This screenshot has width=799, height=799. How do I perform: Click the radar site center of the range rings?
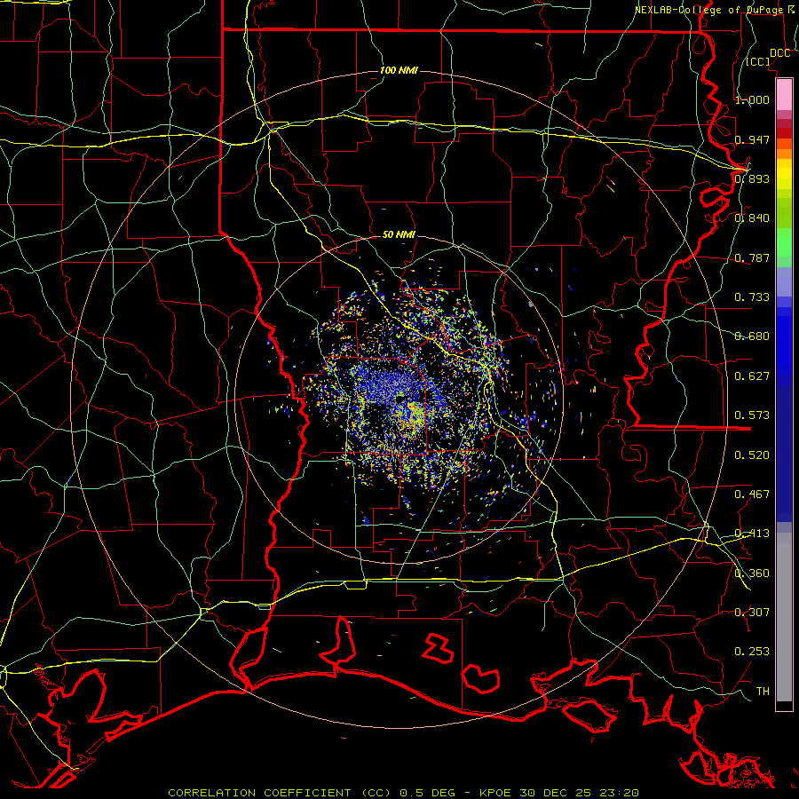[399, 399]
